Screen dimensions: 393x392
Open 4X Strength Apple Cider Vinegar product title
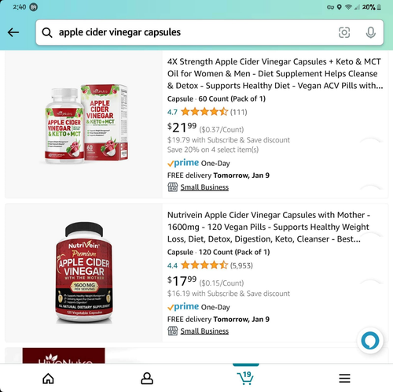coord(275,73)
